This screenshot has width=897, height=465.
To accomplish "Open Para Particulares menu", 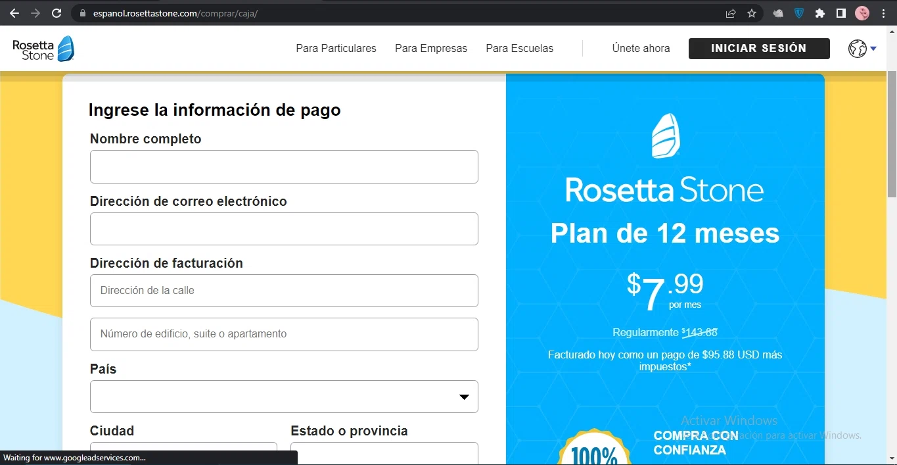I will click(x=336, y=48).
